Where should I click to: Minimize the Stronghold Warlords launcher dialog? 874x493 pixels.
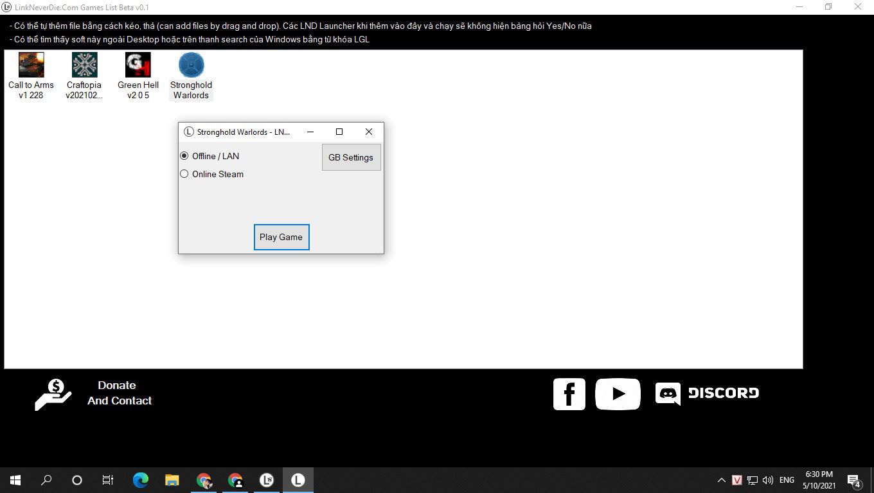click(x=310, y=132)
